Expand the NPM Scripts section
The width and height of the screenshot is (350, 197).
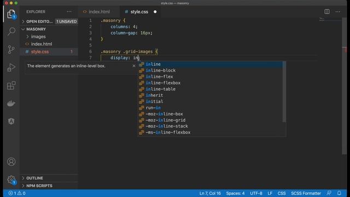click(39, 186)
